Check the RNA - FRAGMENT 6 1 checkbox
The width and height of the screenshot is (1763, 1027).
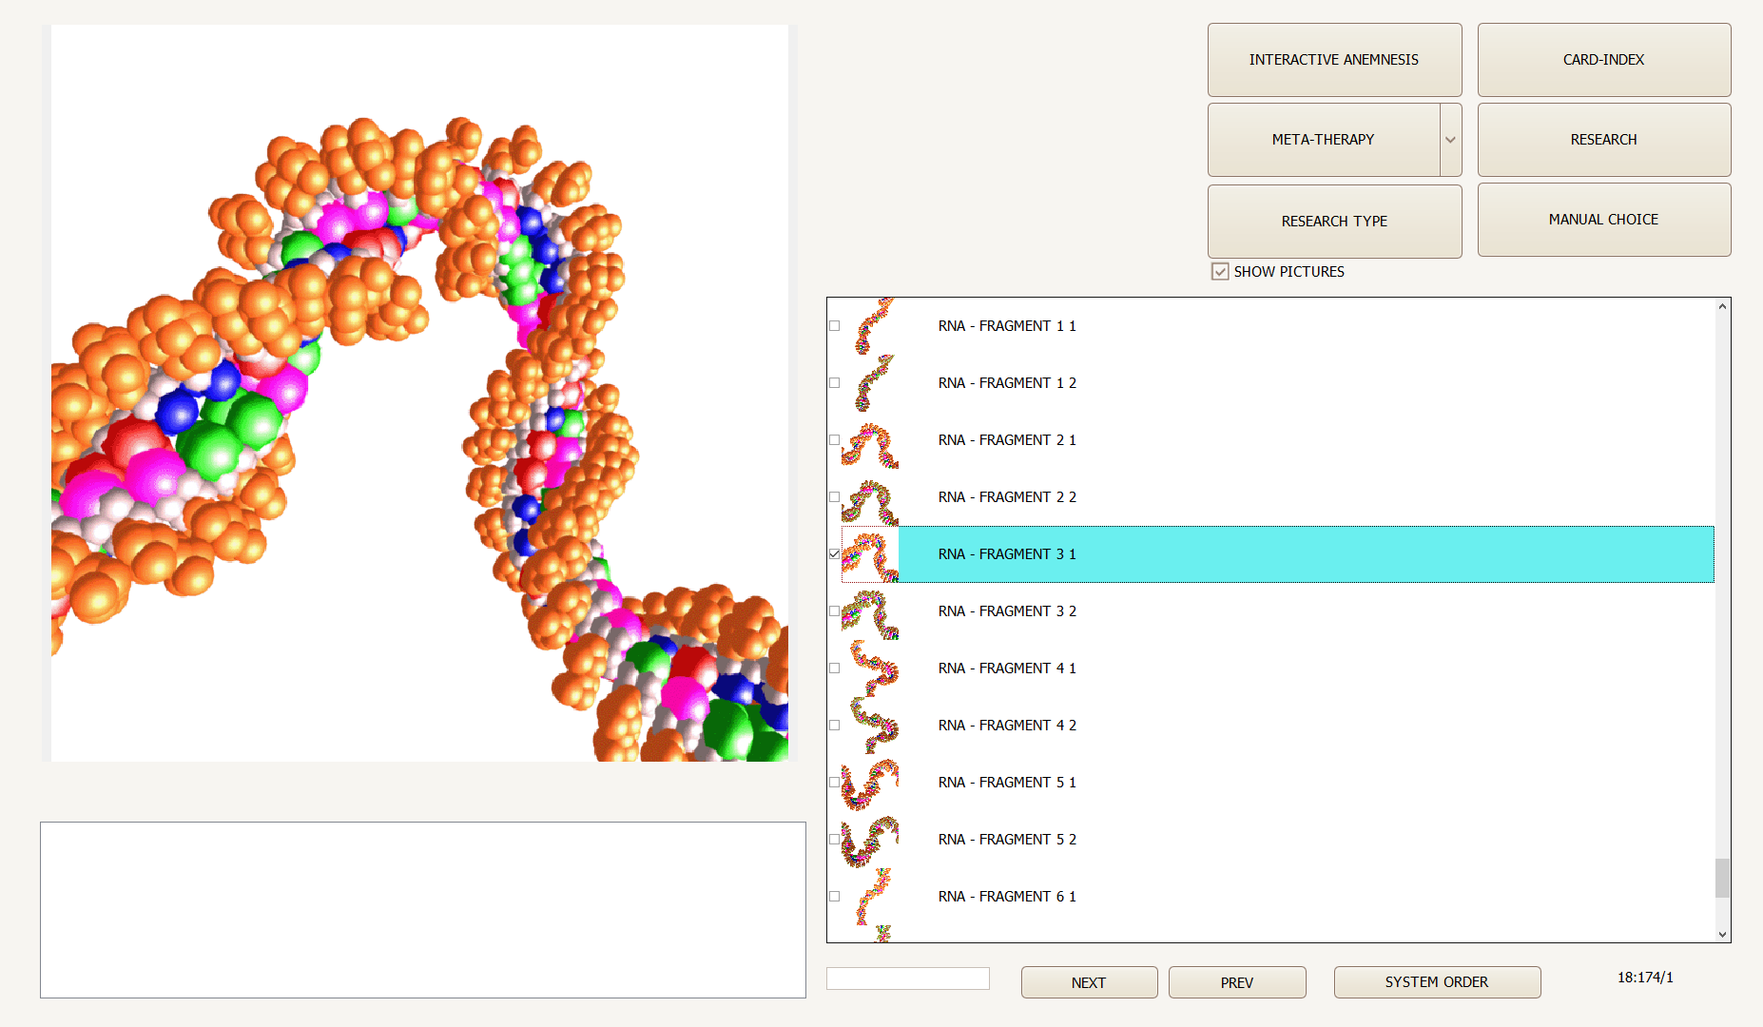tap(835, 897)
